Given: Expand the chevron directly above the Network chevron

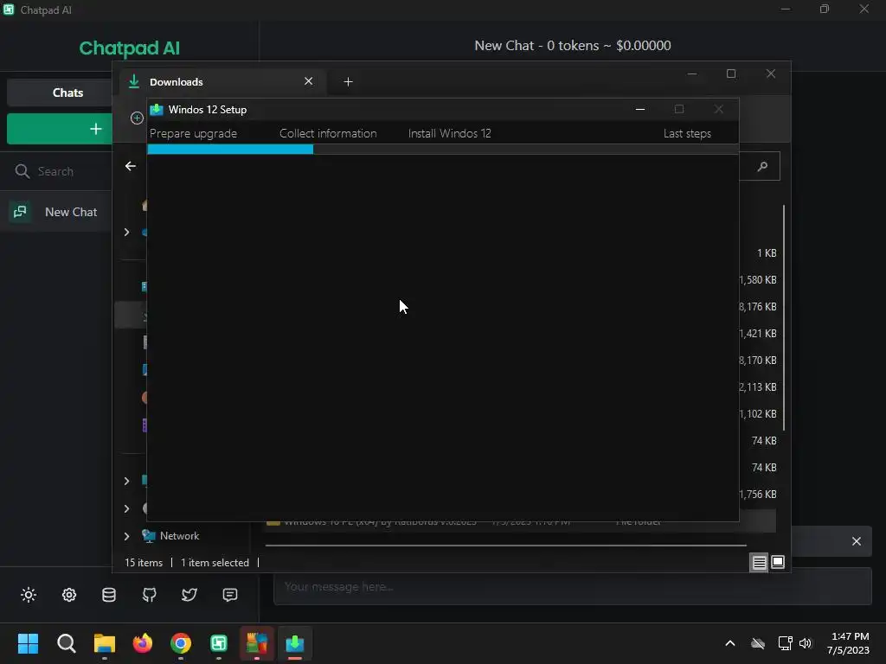Looking at the screenshot, I should tap(126, 508).
